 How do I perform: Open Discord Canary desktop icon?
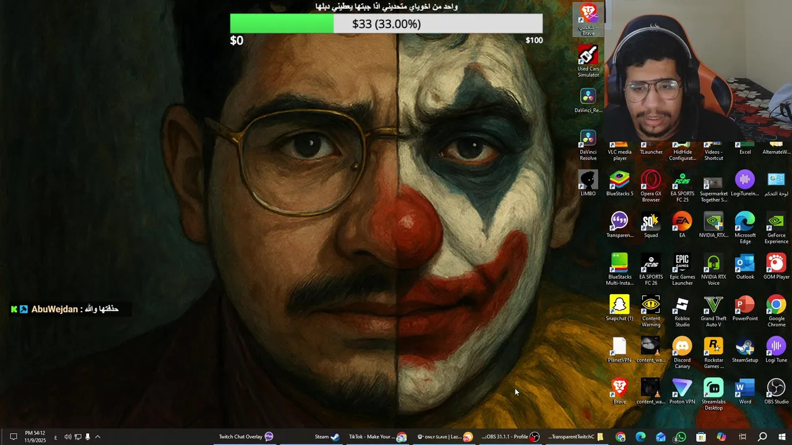tap(682, 353)
